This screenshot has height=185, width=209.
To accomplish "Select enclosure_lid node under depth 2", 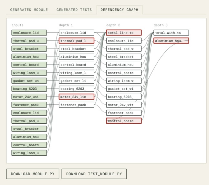I will tap(124, 41).
